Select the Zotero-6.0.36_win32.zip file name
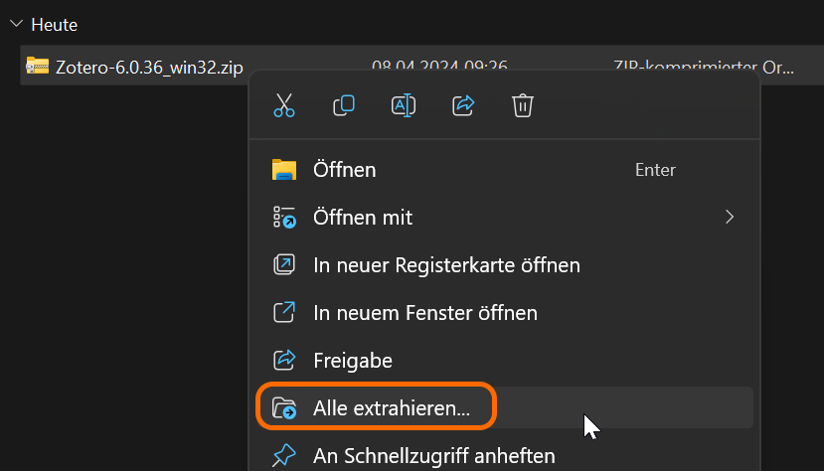Image resolution: width=824 pixels, height=471 pixels. point(149,66)
